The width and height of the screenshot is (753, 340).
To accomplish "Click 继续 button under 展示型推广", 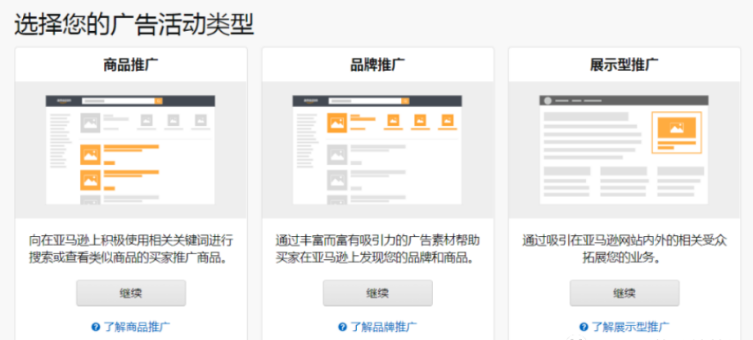I will point(624,293).
